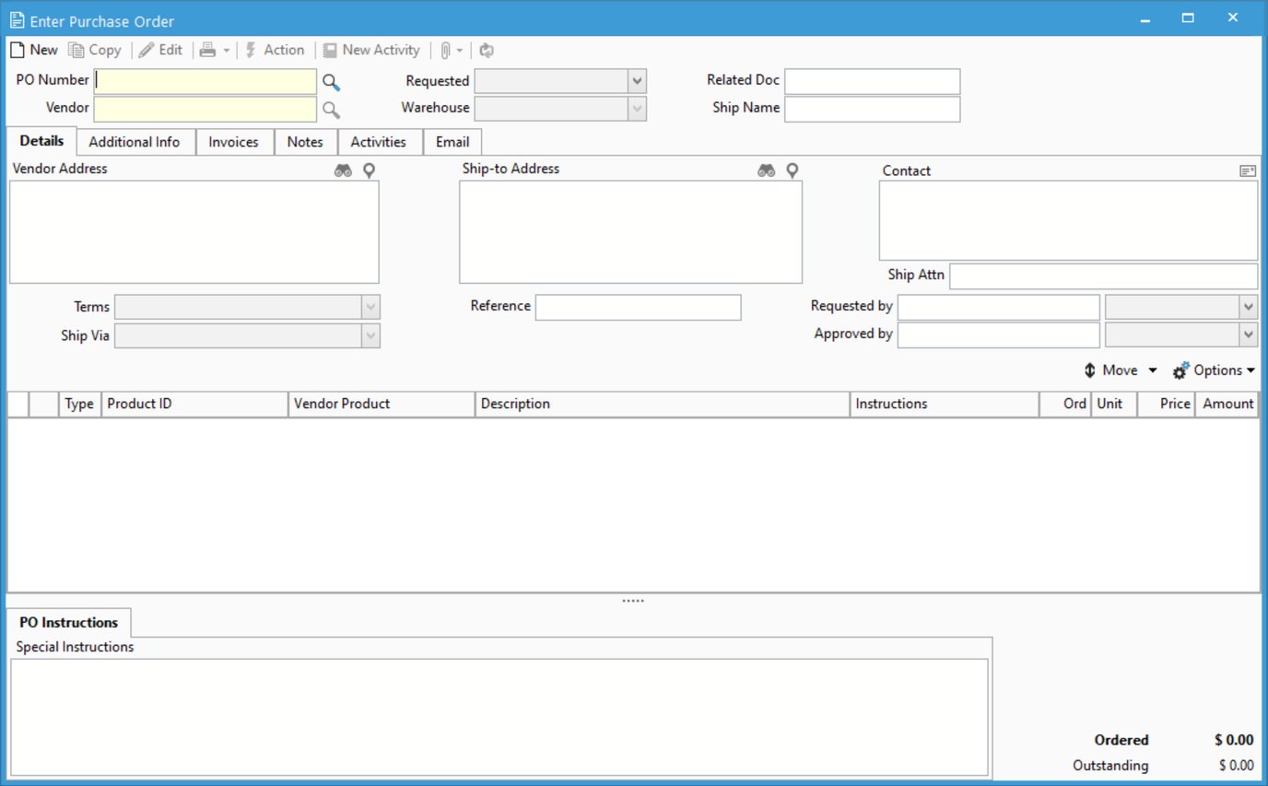The image size is (1268, 786).
Task: Open the Ship-to Address map pin
Action: point(792,170)
